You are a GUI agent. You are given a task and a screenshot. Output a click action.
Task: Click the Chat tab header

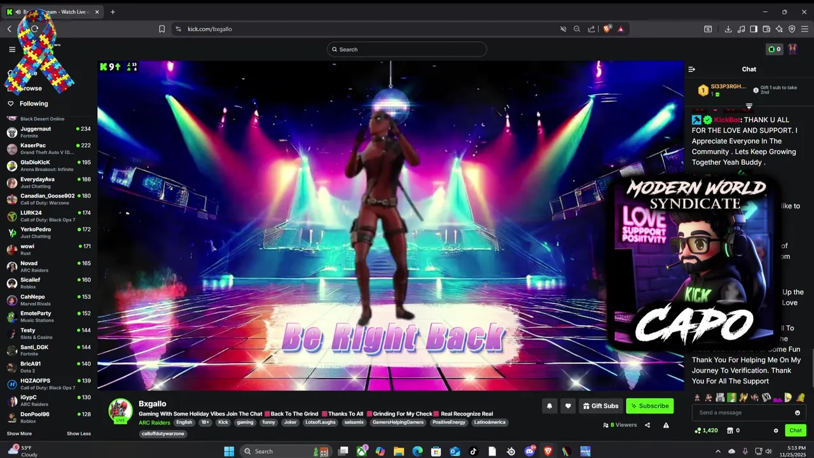(x=749, y=69)
